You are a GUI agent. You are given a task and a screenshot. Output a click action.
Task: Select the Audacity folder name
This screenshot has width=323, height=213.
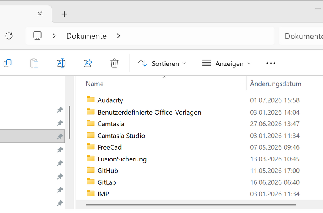pyautogui.click(x=110, y=100)
